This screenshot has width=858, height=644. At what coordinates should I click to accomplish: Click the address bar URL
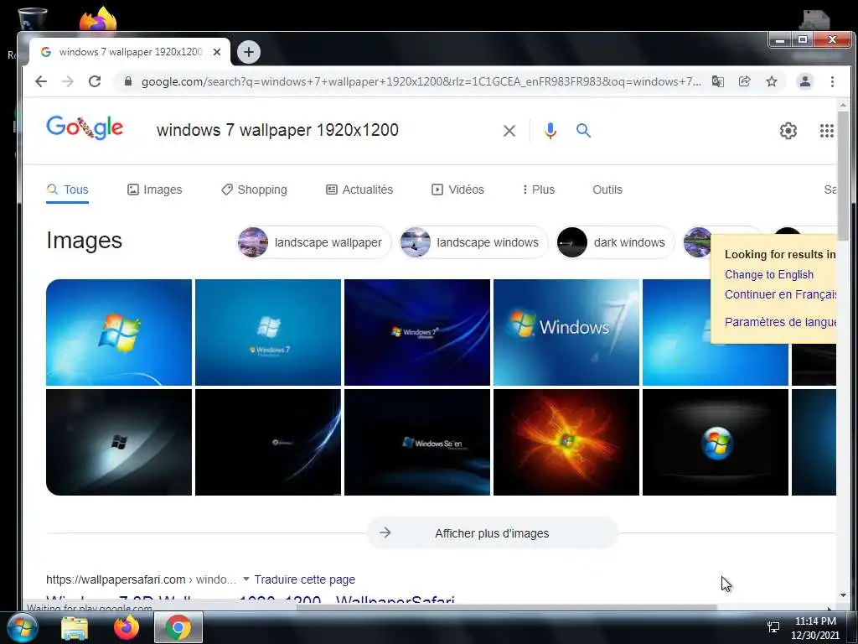point(421,81)
